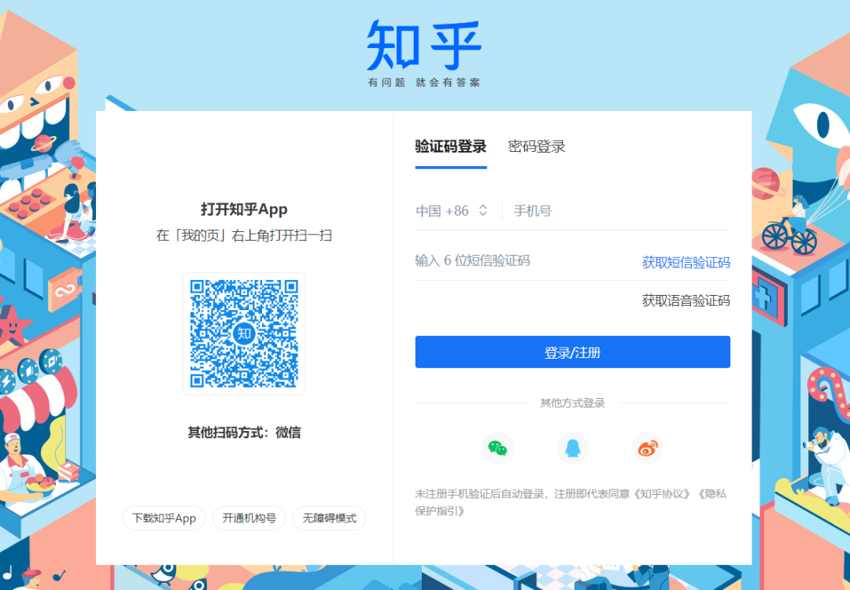
Task: Click the 在「我的页」右上角打开扫一扫 instruction text
Action: [x=244, y=235]
